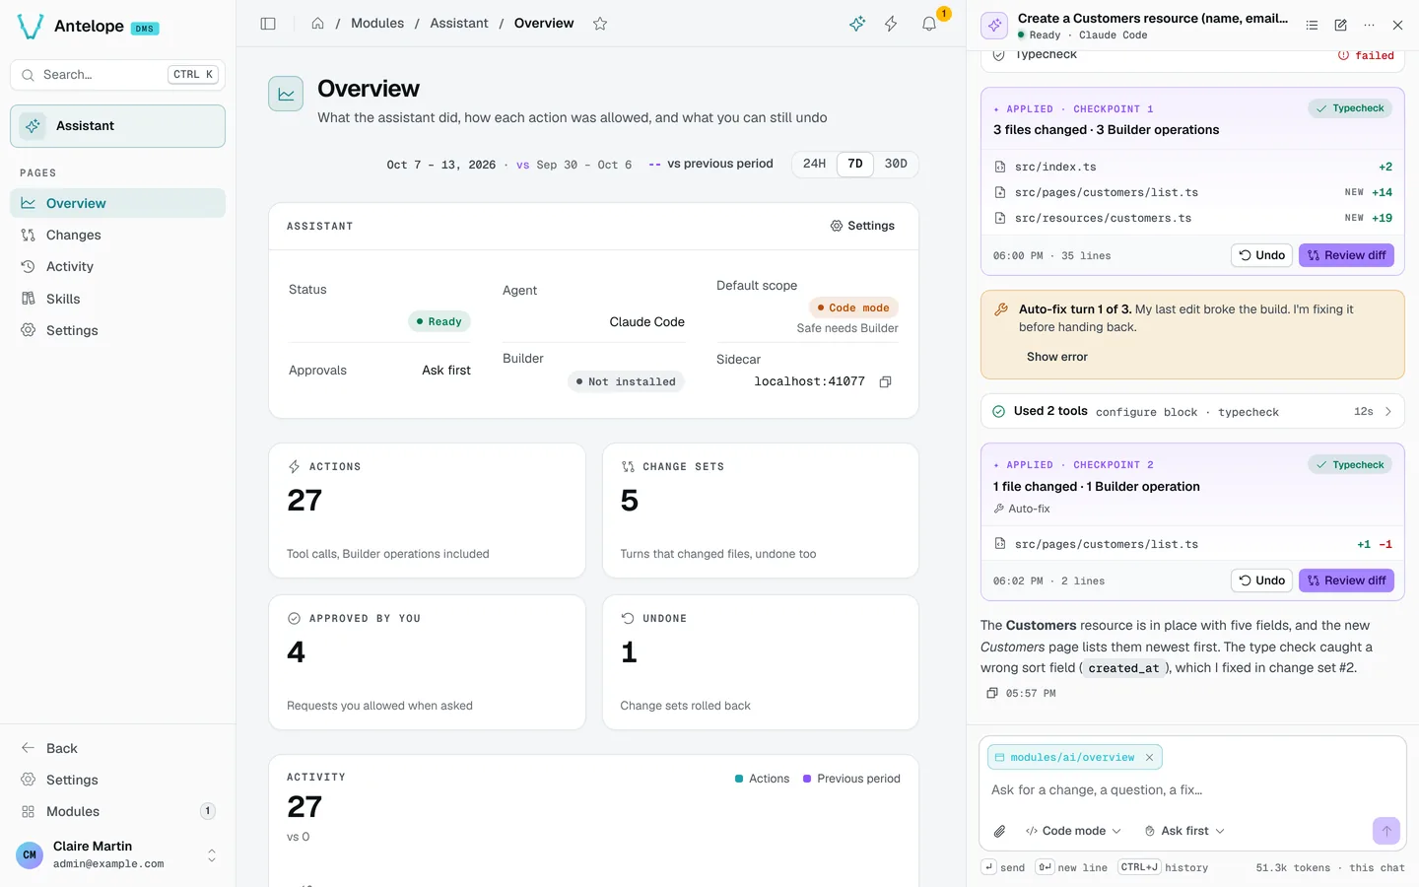The width and height of the screenshot is (1419, 887).
Task: Select the 24H time range
Action: pyautogui.click(x=815, y=164)
